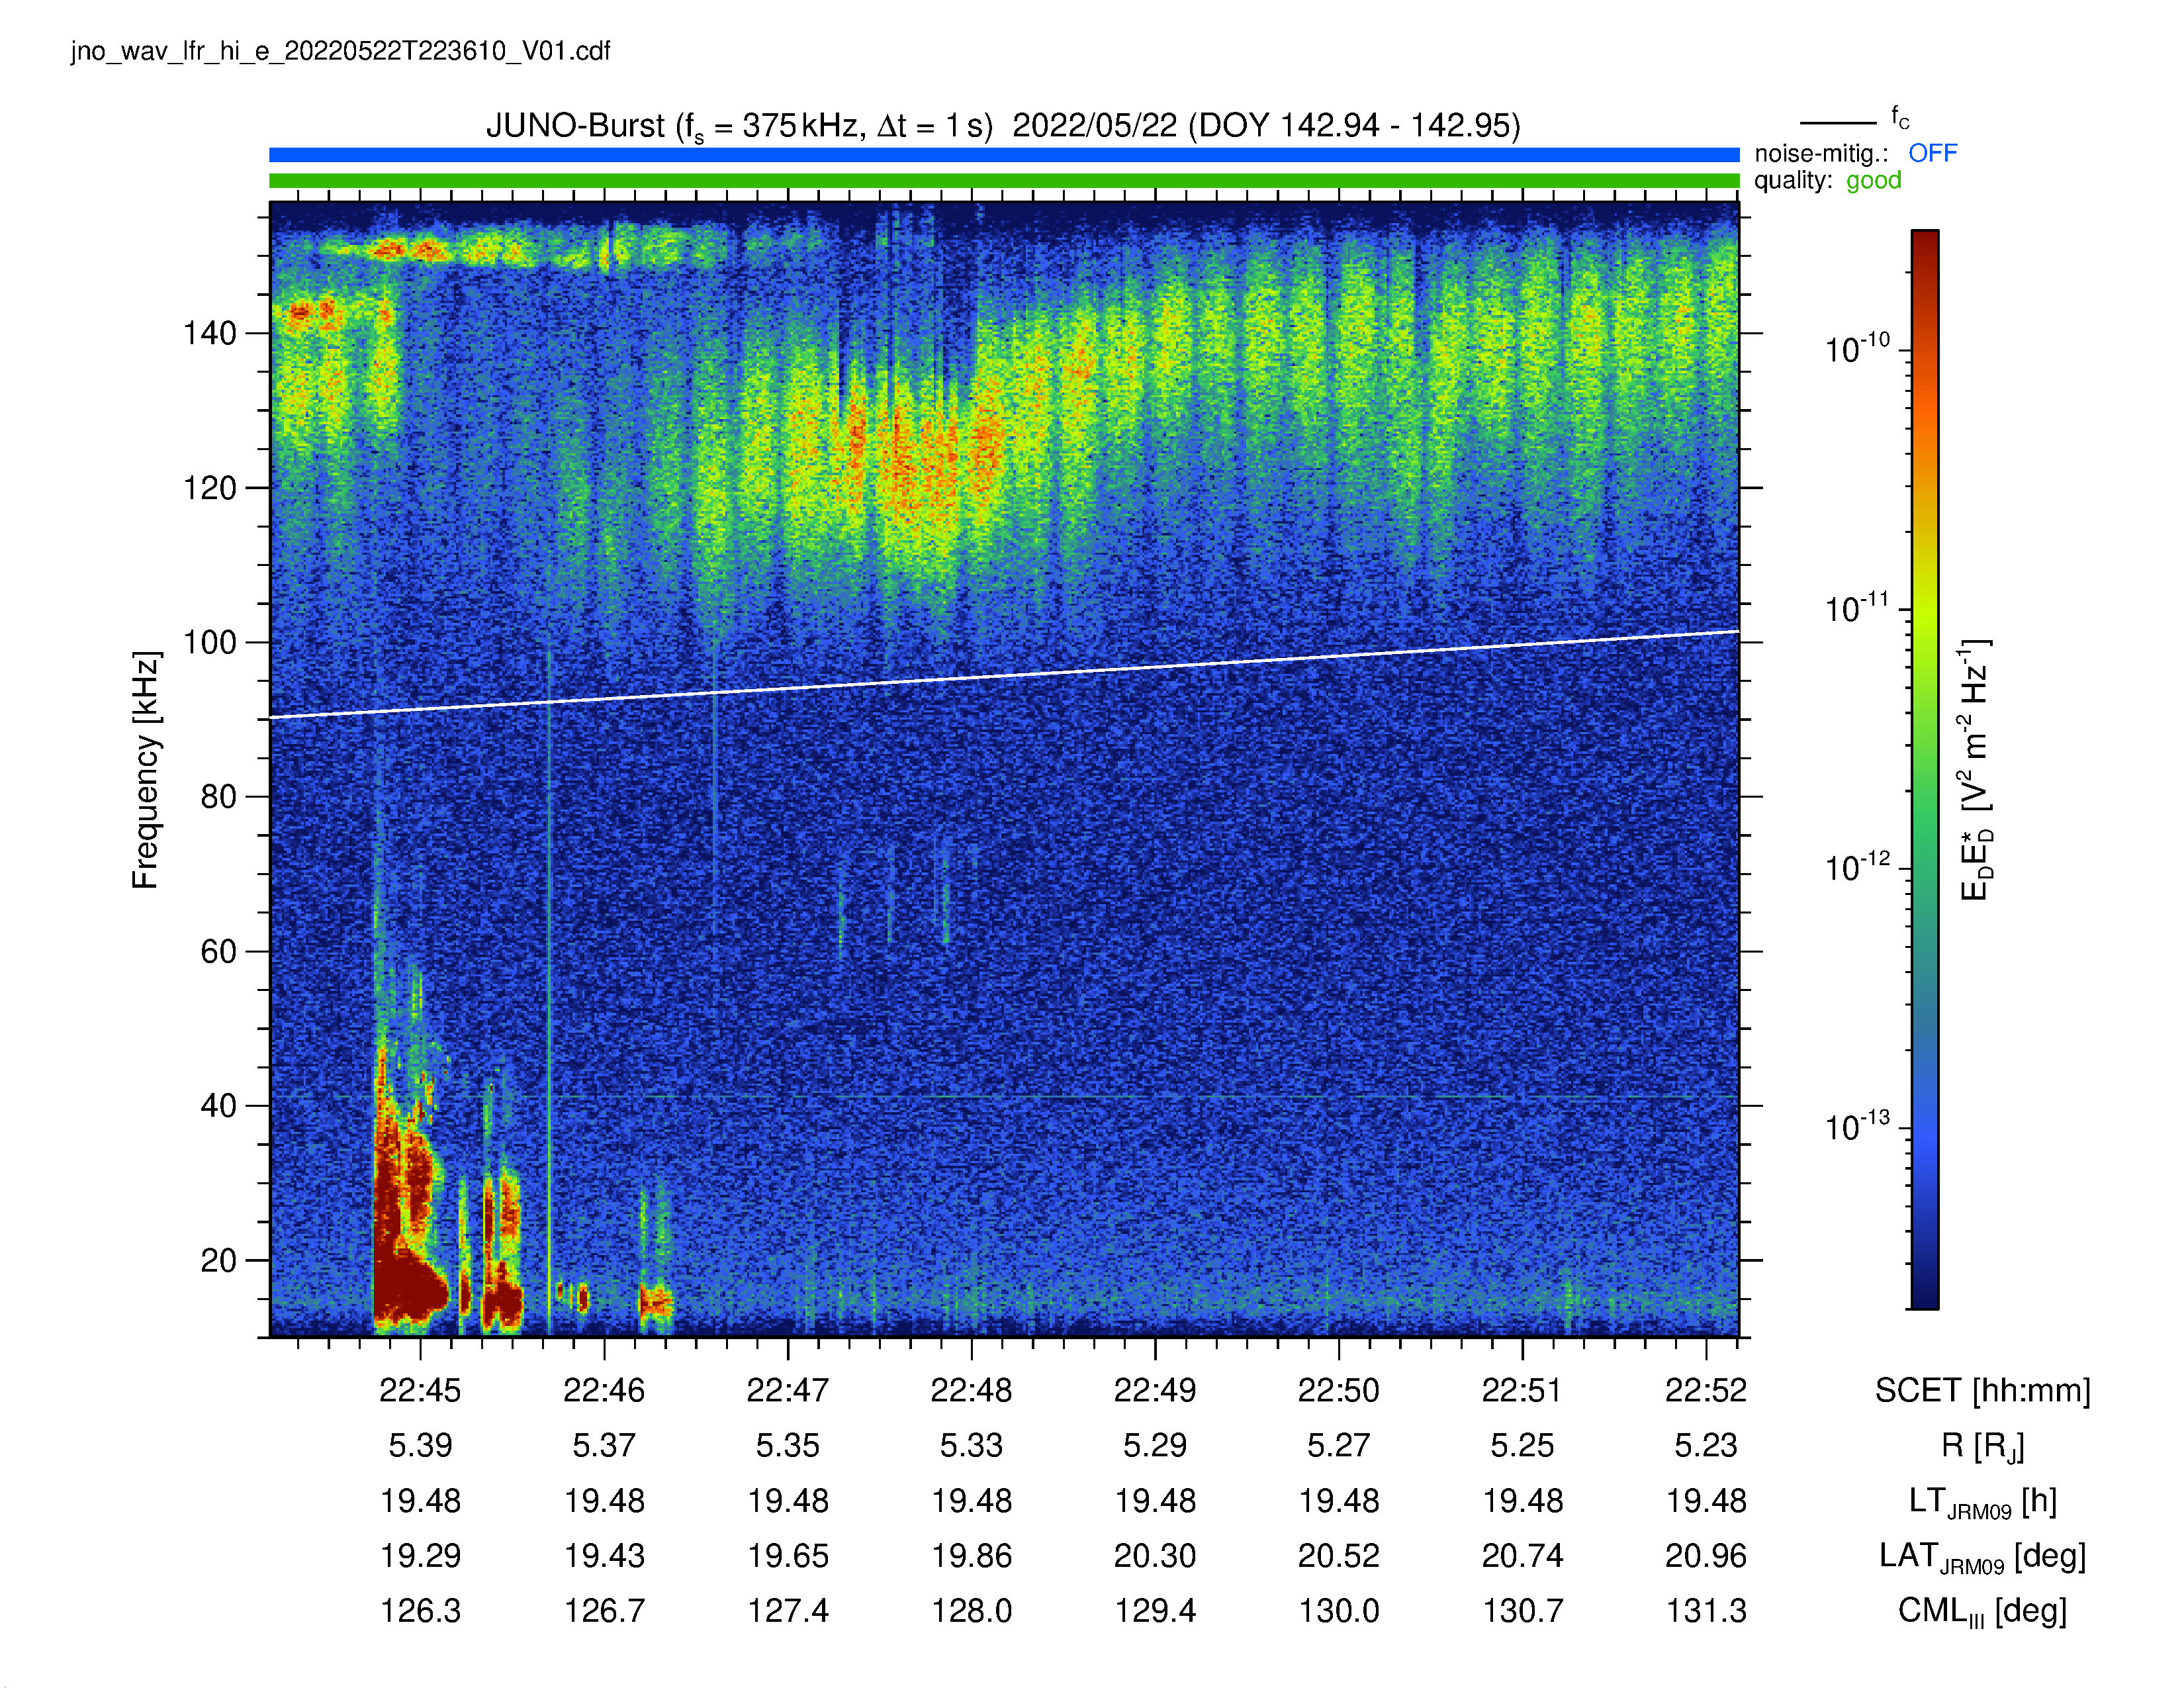Click the R value 5.33 under 22:48
This screenshot has width=2184, height=1688.
point(971,1445)
